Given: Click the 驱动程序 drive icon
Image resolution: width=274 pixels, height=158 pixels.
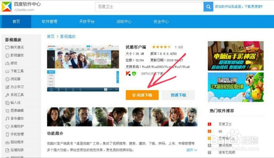Looking at the screenshot, I should (x=7, y=142).
